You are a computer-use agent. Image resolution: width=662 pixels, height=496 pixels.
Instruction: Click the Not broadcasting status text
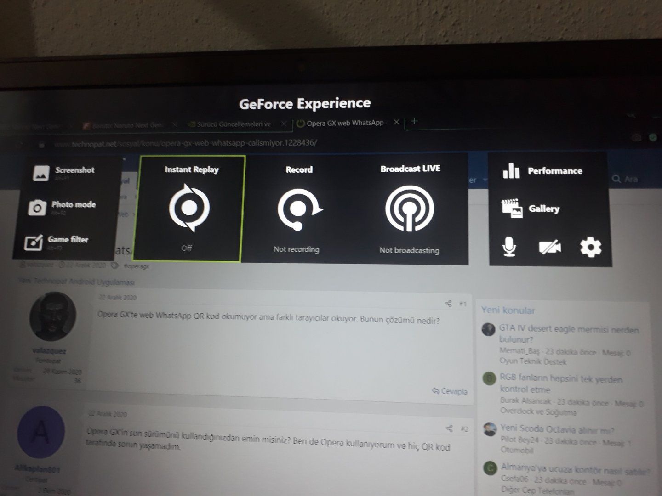[x=409, y=250]
